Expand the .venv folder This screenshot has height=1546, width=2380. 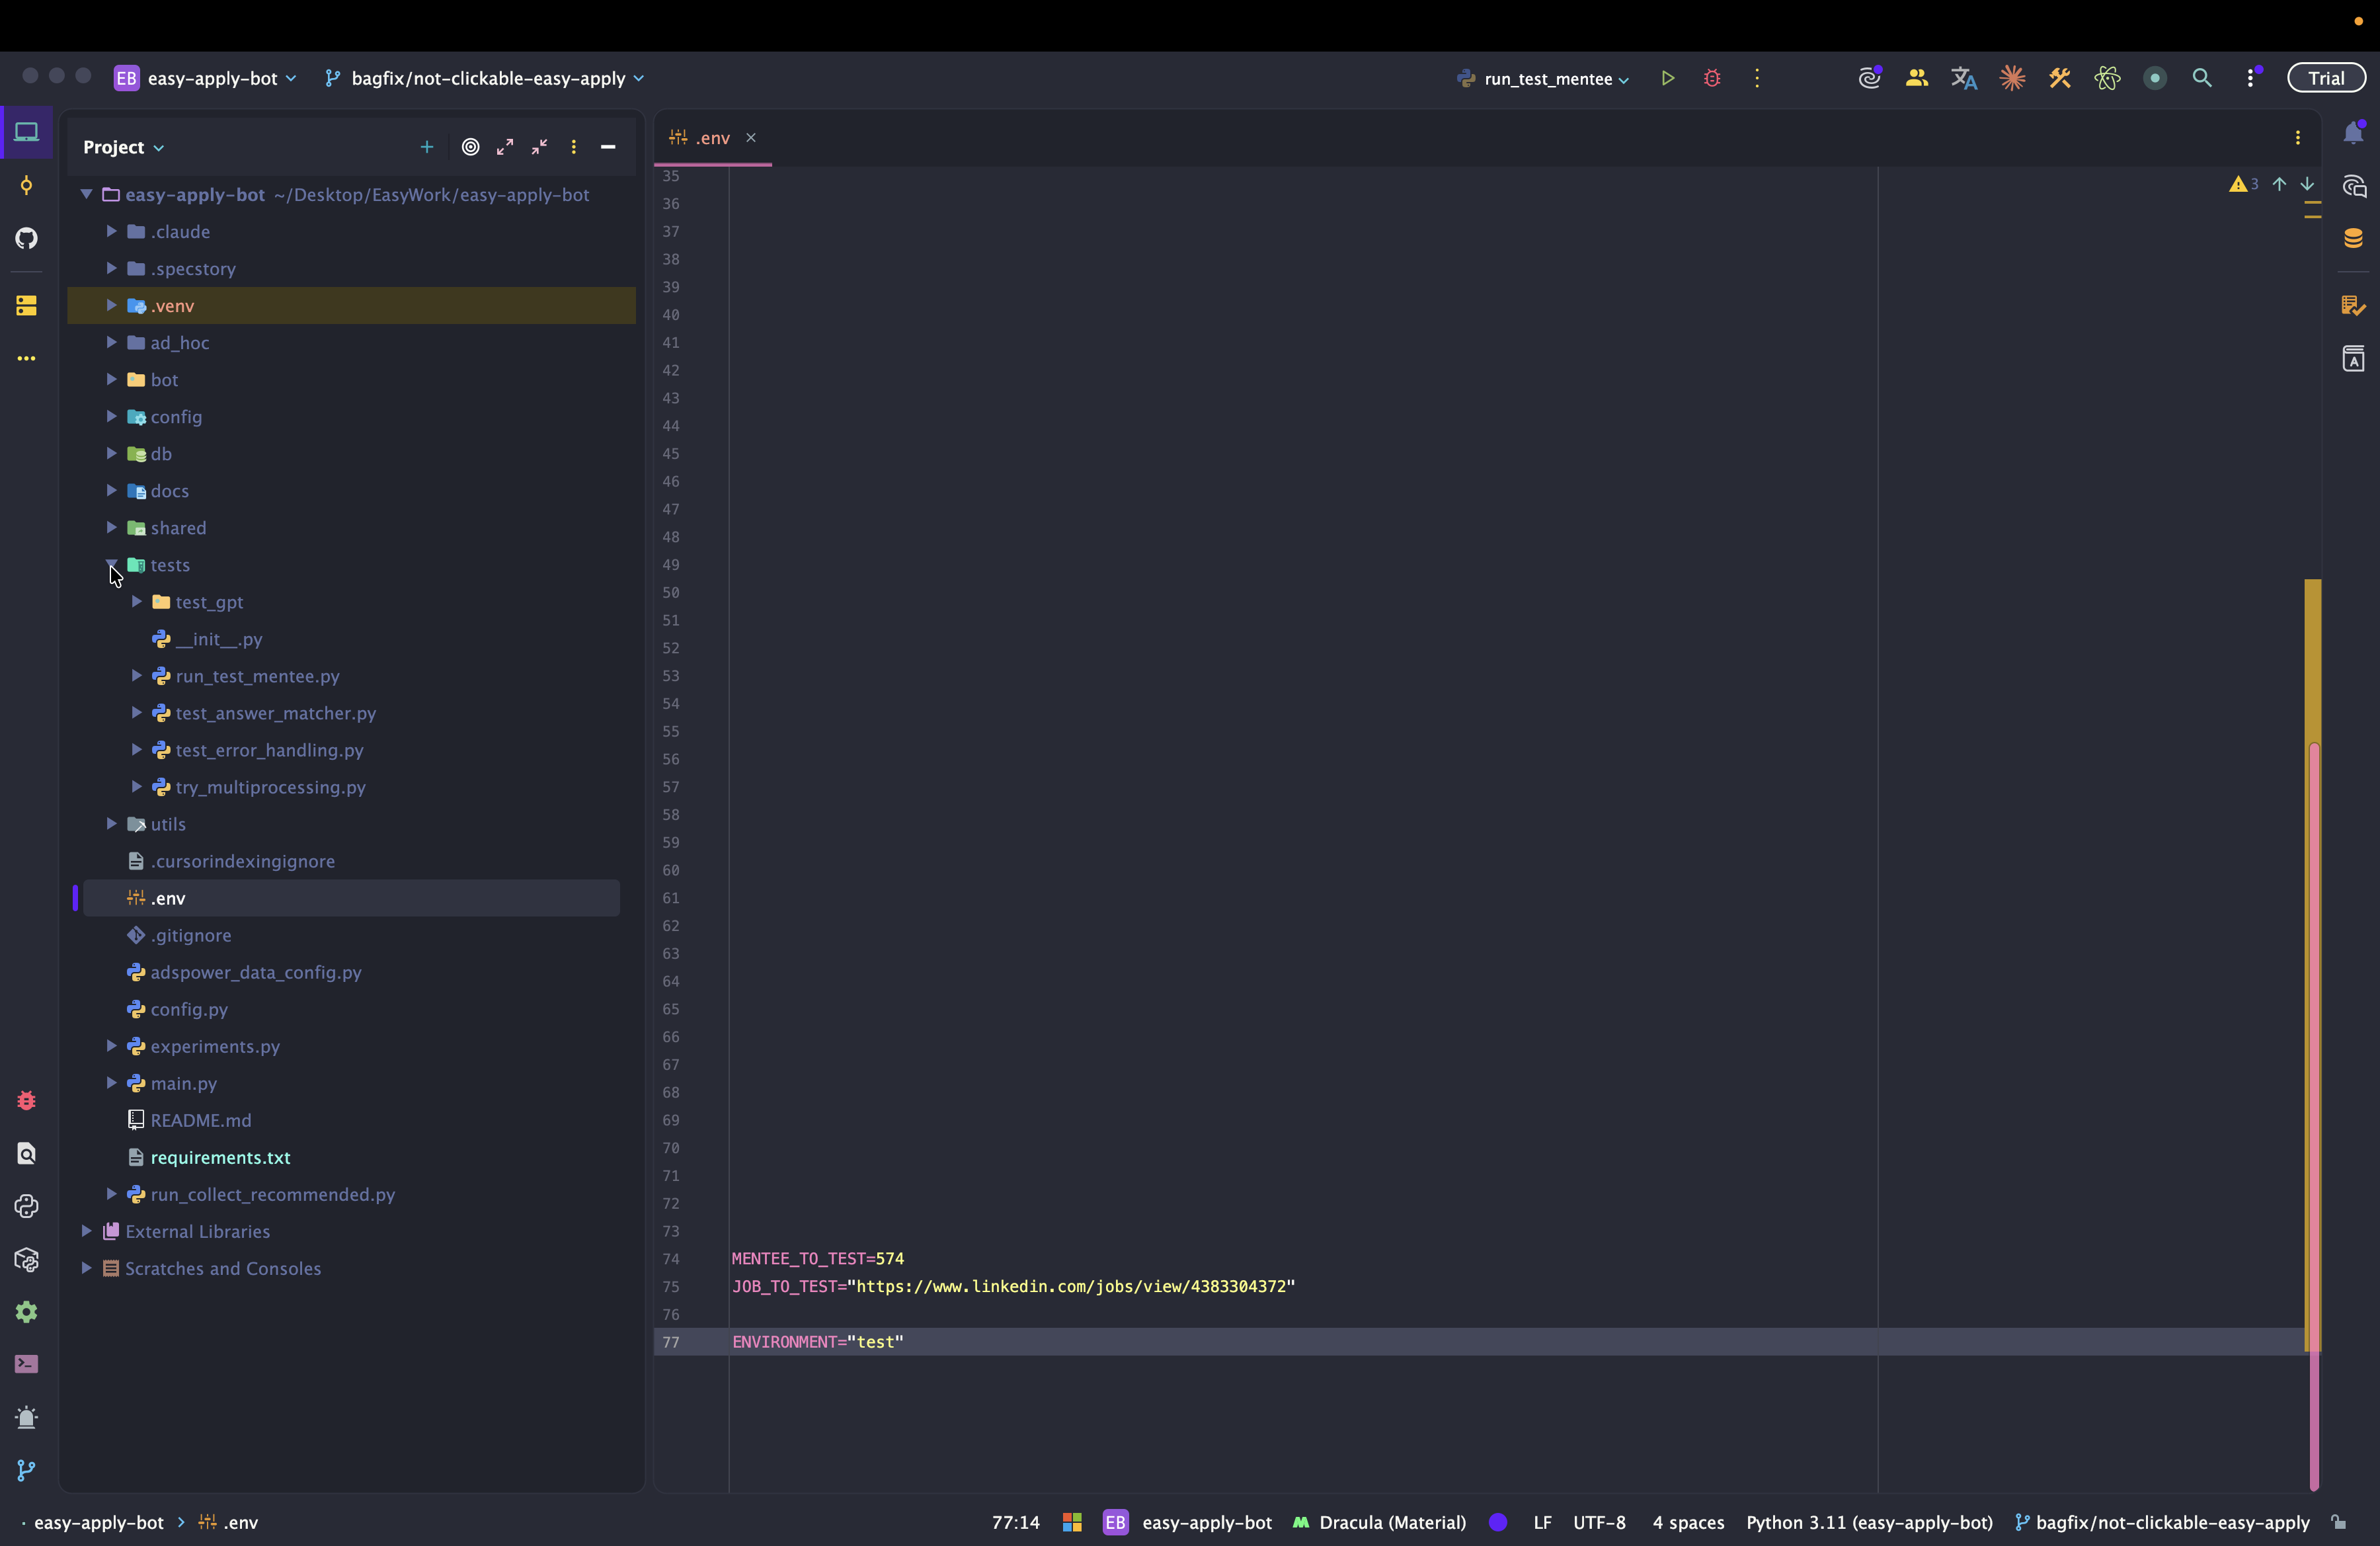point(111,305)
